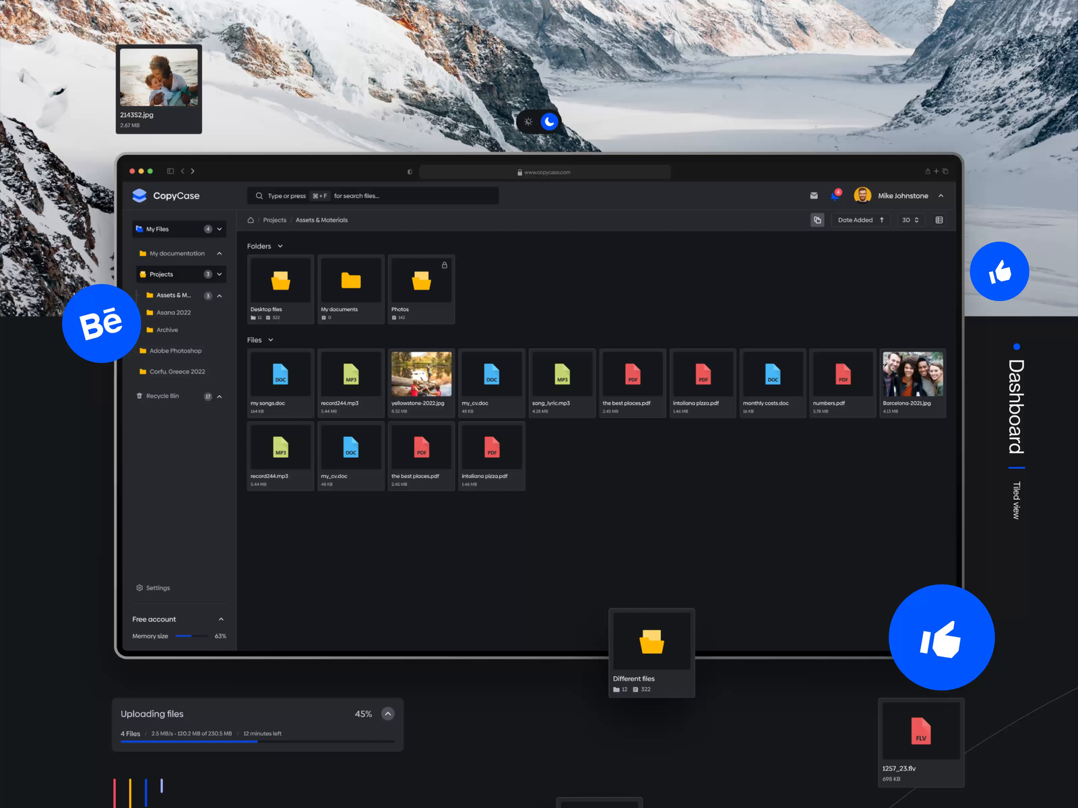Click the browser sidebar panel icon
This screenshot has width=1078, height=808.
(170, 171)
